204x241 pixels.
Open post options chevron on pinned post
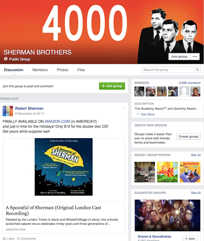point(124,108)
